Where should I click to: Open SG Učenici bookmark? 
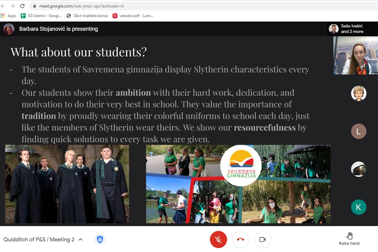point(41,16)
